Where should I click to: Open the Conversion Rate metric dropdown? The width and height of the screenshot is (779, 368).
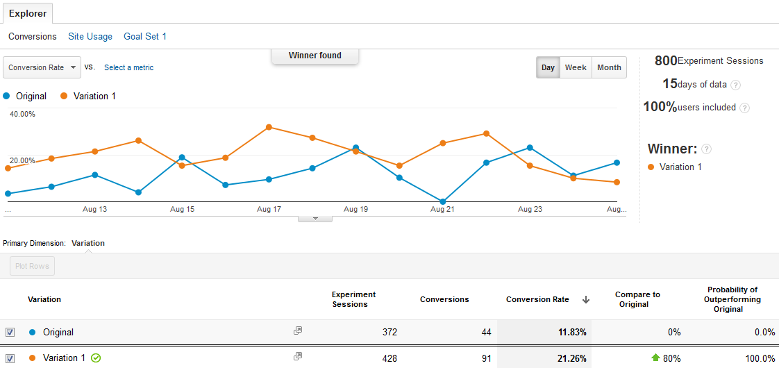click(42, 67)
